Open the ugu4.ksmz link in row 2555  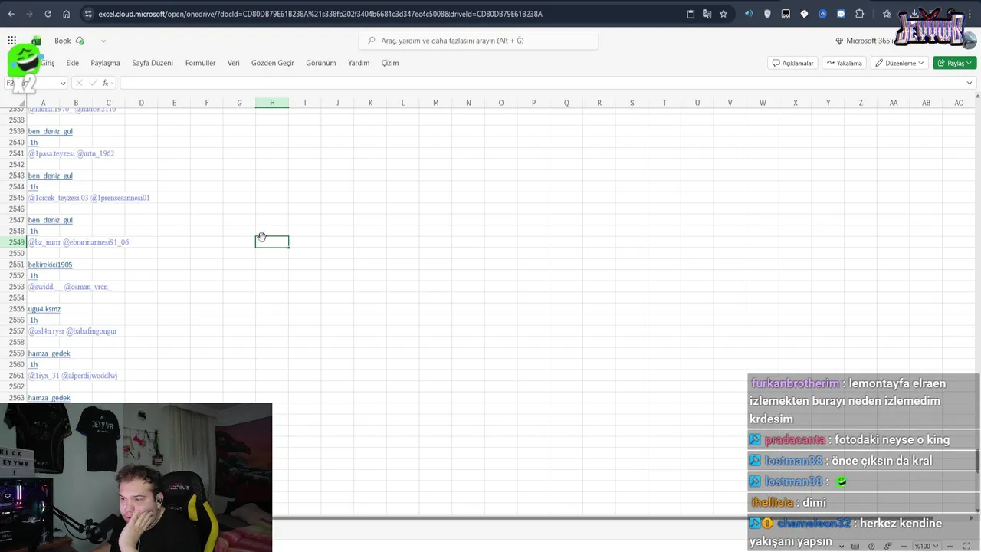pyautogui.click(x=44, y=309)
